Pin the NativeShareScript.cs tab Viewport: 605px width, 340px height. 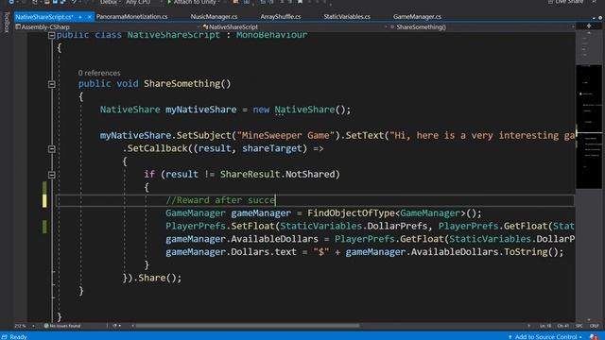(x=80, y=17)
